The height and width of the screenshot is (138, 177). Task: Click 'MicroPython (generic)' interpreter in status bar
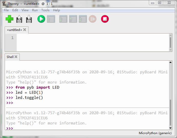pyautogui.click(x=155, y=133)
